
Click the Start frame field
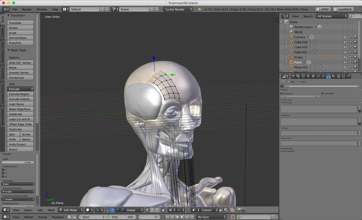(x=93, y=217)
